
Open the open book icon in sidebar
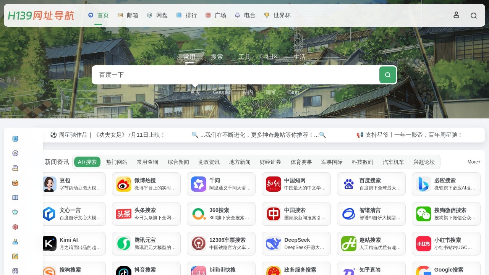(x=15, y=197)
